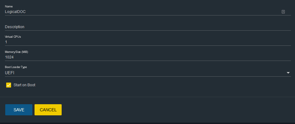Viewport: 295px width, 124px height.
Task: Expand the Boot Loader Type dropdown arrow
Action: tap(288, 73)
